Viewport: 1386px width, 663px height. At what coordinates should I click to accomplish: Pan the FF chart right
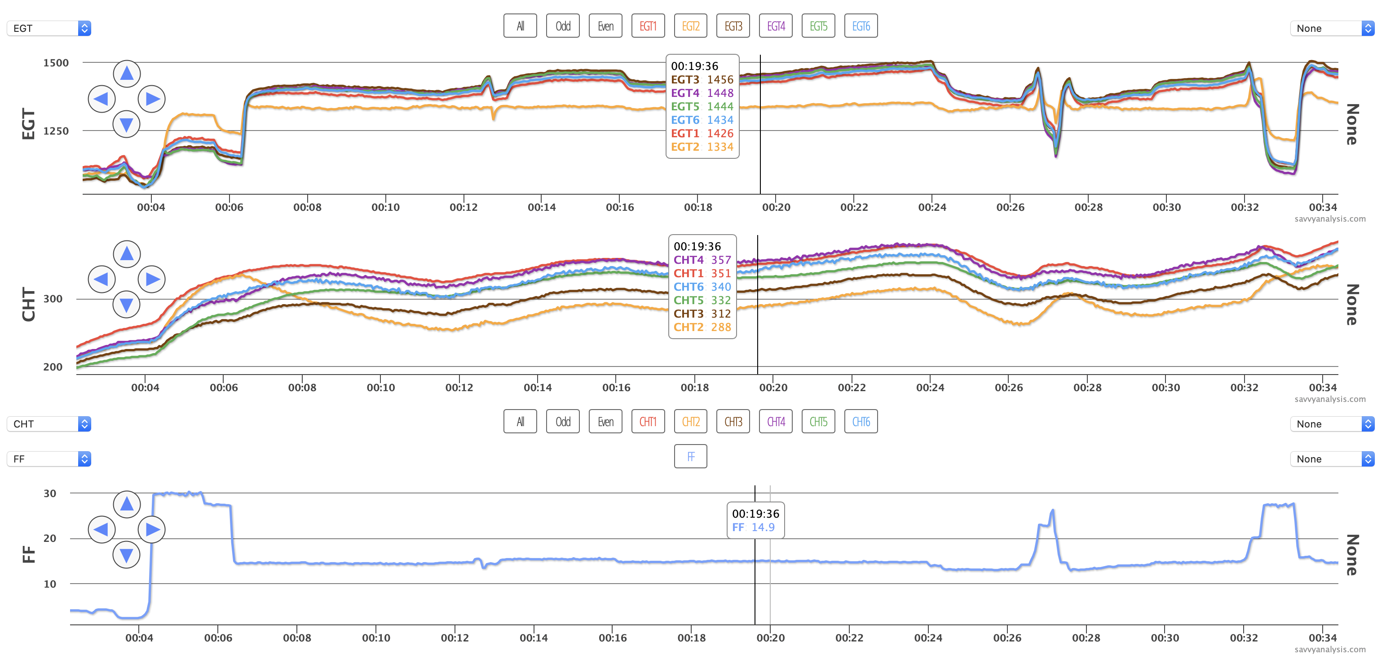[x=152, y=529]
